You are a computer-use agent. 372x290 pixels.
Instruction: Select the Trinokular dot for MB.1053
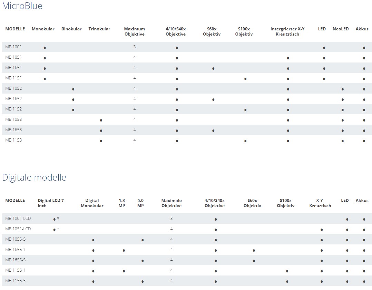point(101,120)
